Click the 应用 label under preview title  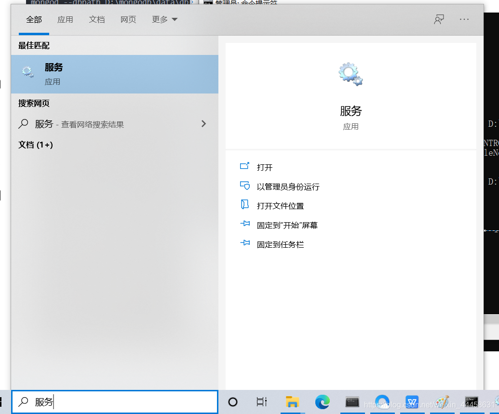[351, 127]
